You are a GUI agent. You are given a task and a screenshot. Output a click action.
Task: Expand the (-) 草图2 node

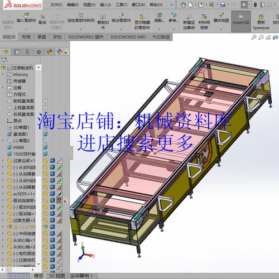click(3, 141)
